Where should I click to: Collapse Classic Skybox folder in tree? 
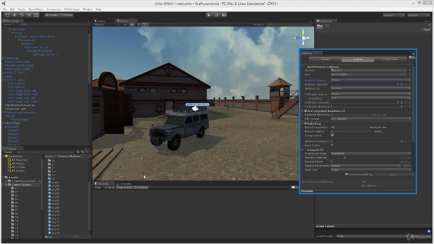(6, 184)
